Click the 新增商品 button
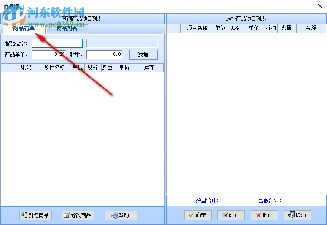 (x=35, y=215)
